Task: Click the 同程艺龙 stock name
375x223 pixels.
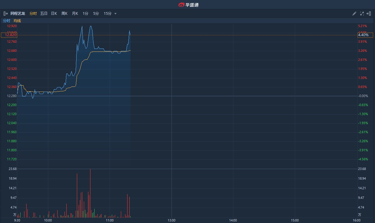Action: [18, 14]
